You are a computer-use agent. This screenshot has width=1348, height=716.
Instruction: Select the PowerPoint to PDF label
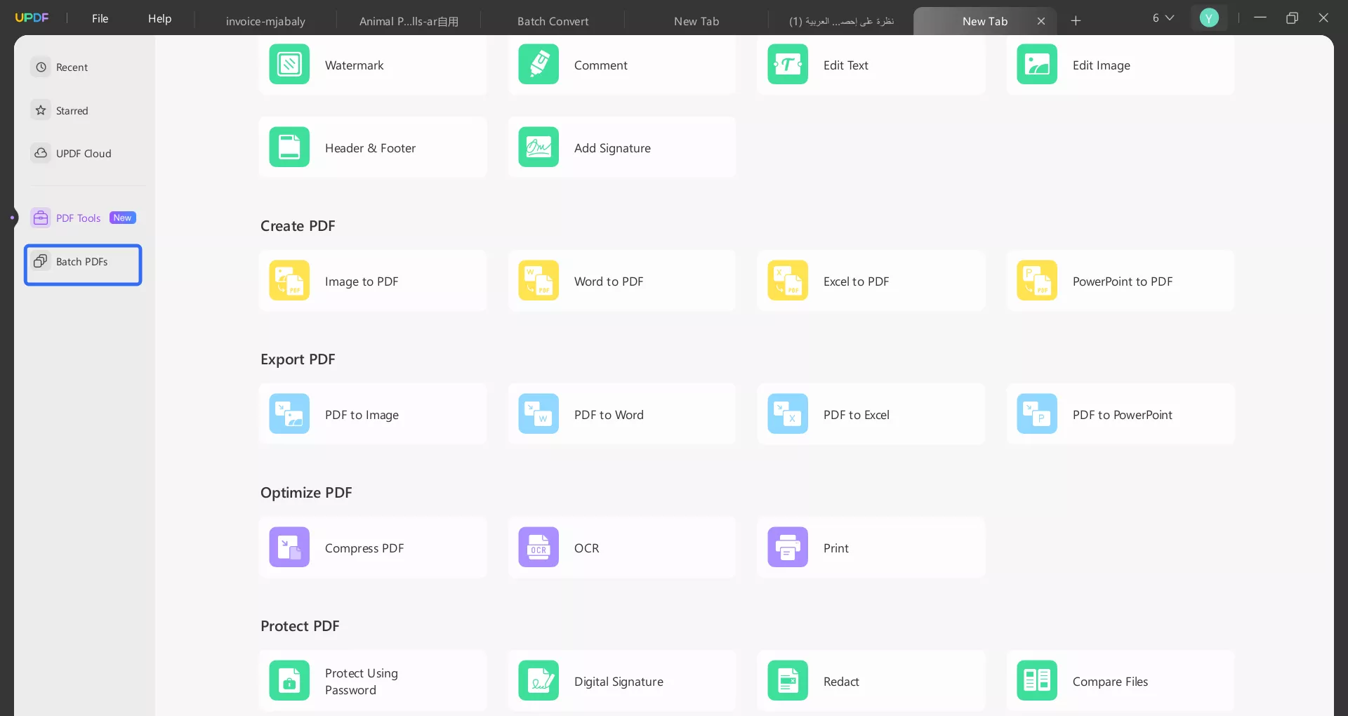1123,281
